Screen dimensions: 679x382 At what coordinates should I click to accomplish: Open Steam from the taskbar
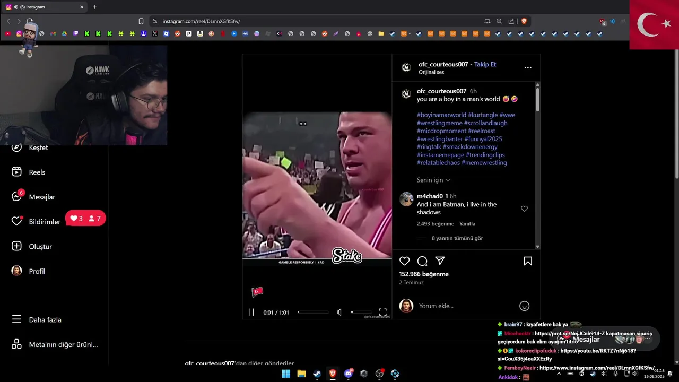point(317,374)
